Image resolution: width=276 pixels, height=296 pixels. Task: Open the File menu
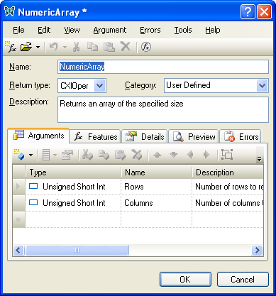click(x=18, y=30)
